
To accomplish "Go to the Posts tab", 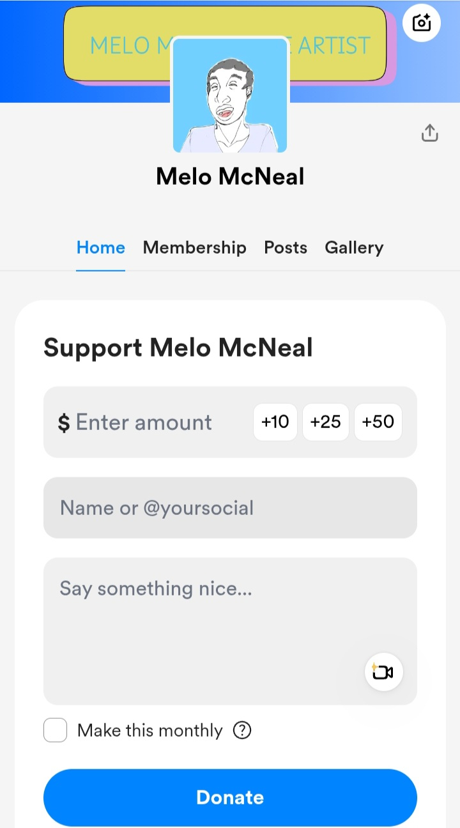I will [x=286, y=248].
